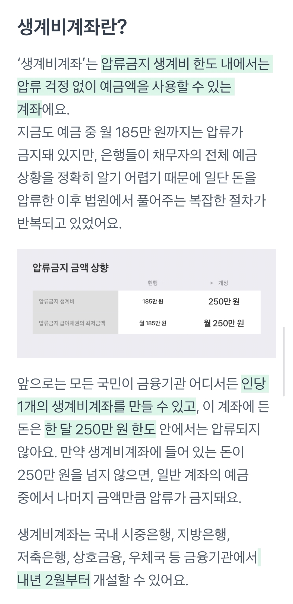
Task: Click the sentence starting 생계비계좌는 국내 시중은행
Action: pos(124,535)
